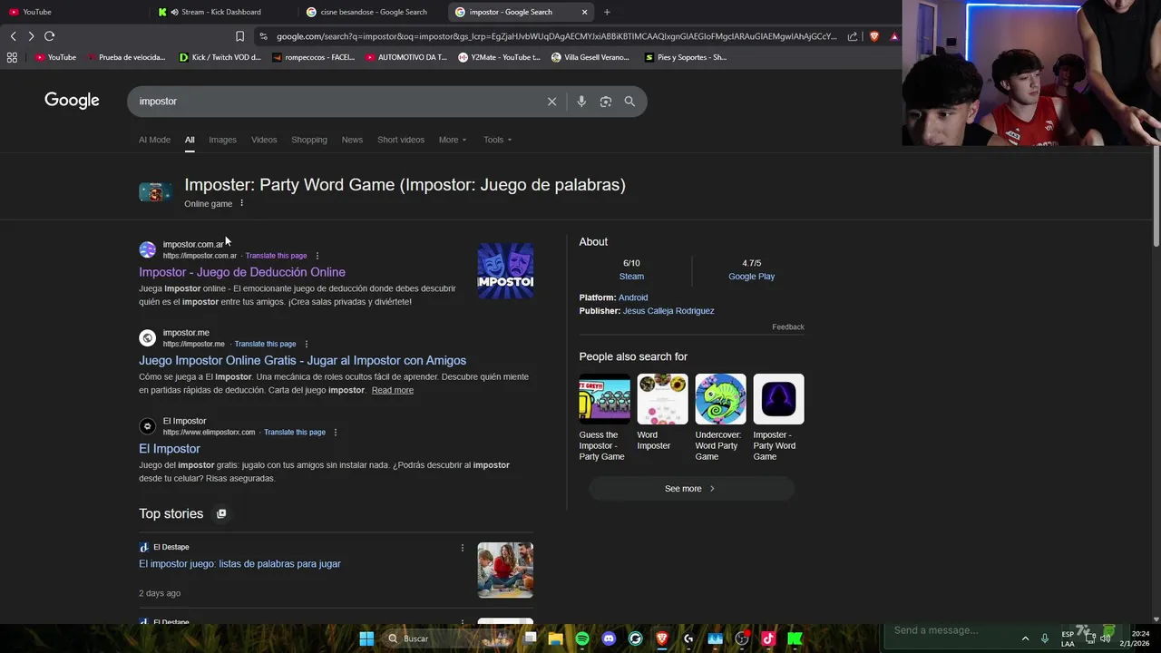This screenshot has width=1161, height=653.
Task: Translate the elimpostorx.com result page
Action: [295, 433]
